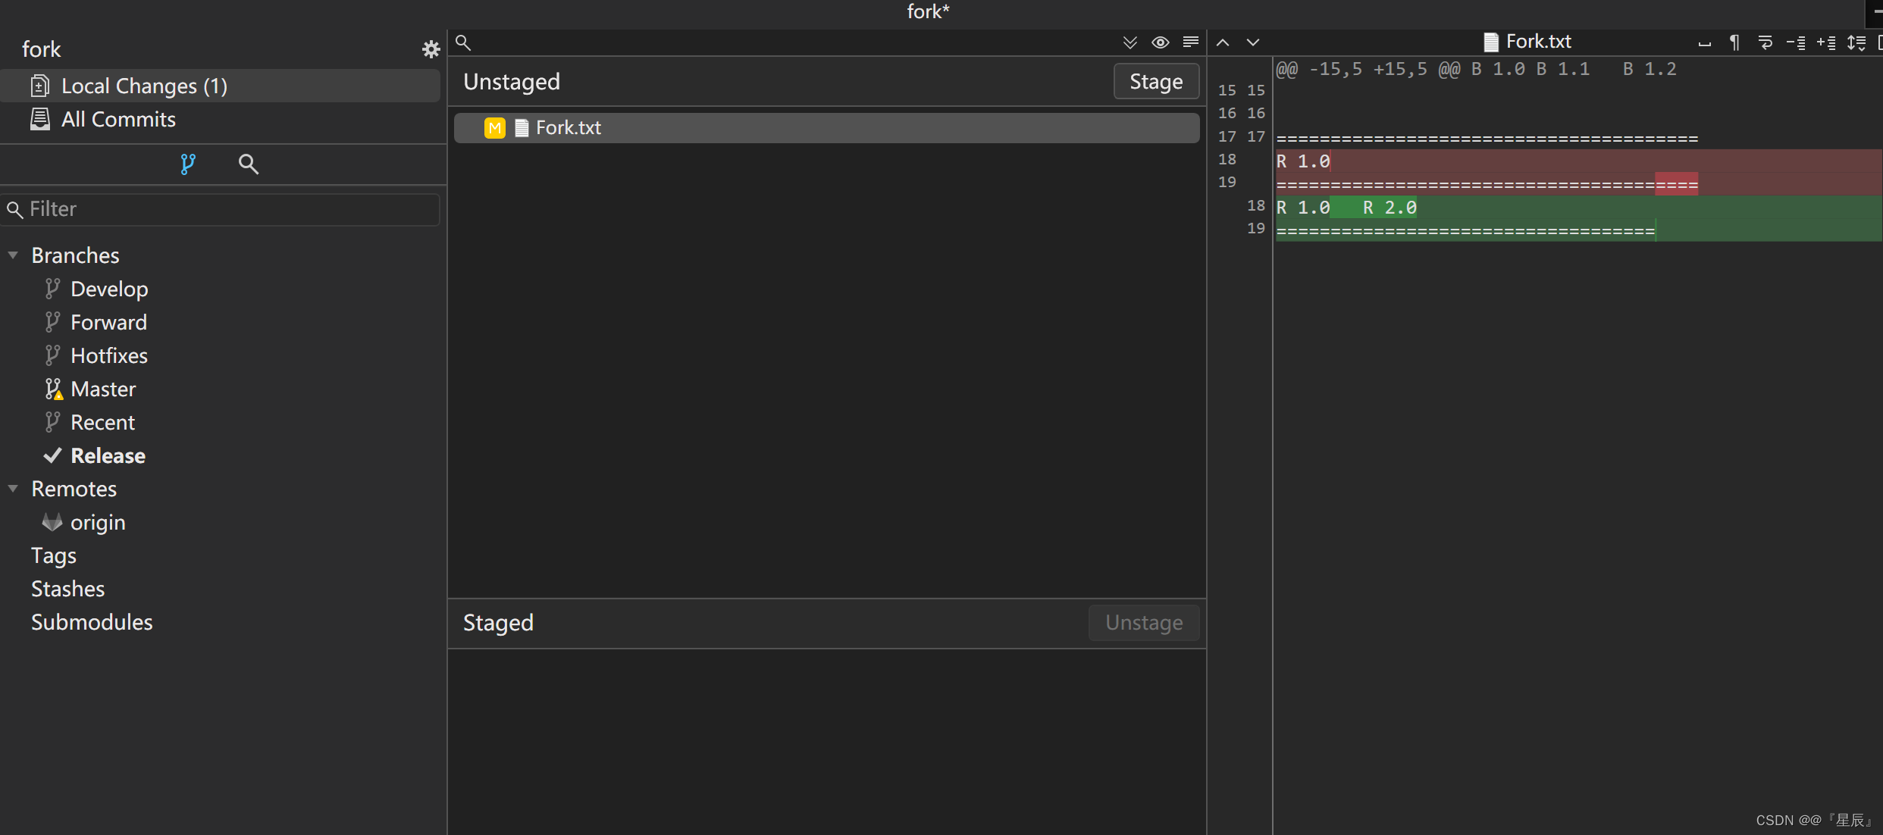Toggle word wrap in diff view
The image size is (1883, 835).
[1765, 42]
